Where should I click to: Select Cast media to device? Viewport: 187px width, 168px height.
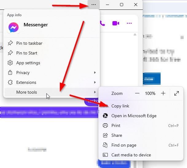141,155
